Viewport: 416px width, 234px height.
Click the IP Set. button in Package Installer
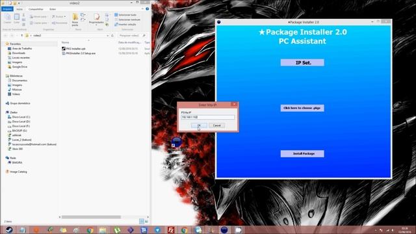(302, 62)
